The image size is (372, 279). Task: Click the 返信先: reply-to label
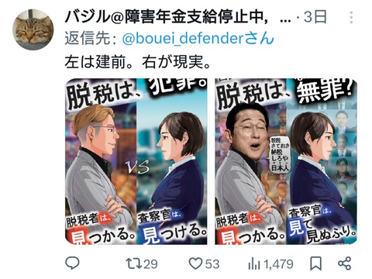click(91, 38)
